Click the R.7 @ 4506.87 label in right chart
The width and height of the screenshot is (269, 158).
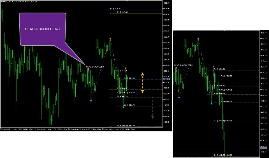[x=219, y=85]
